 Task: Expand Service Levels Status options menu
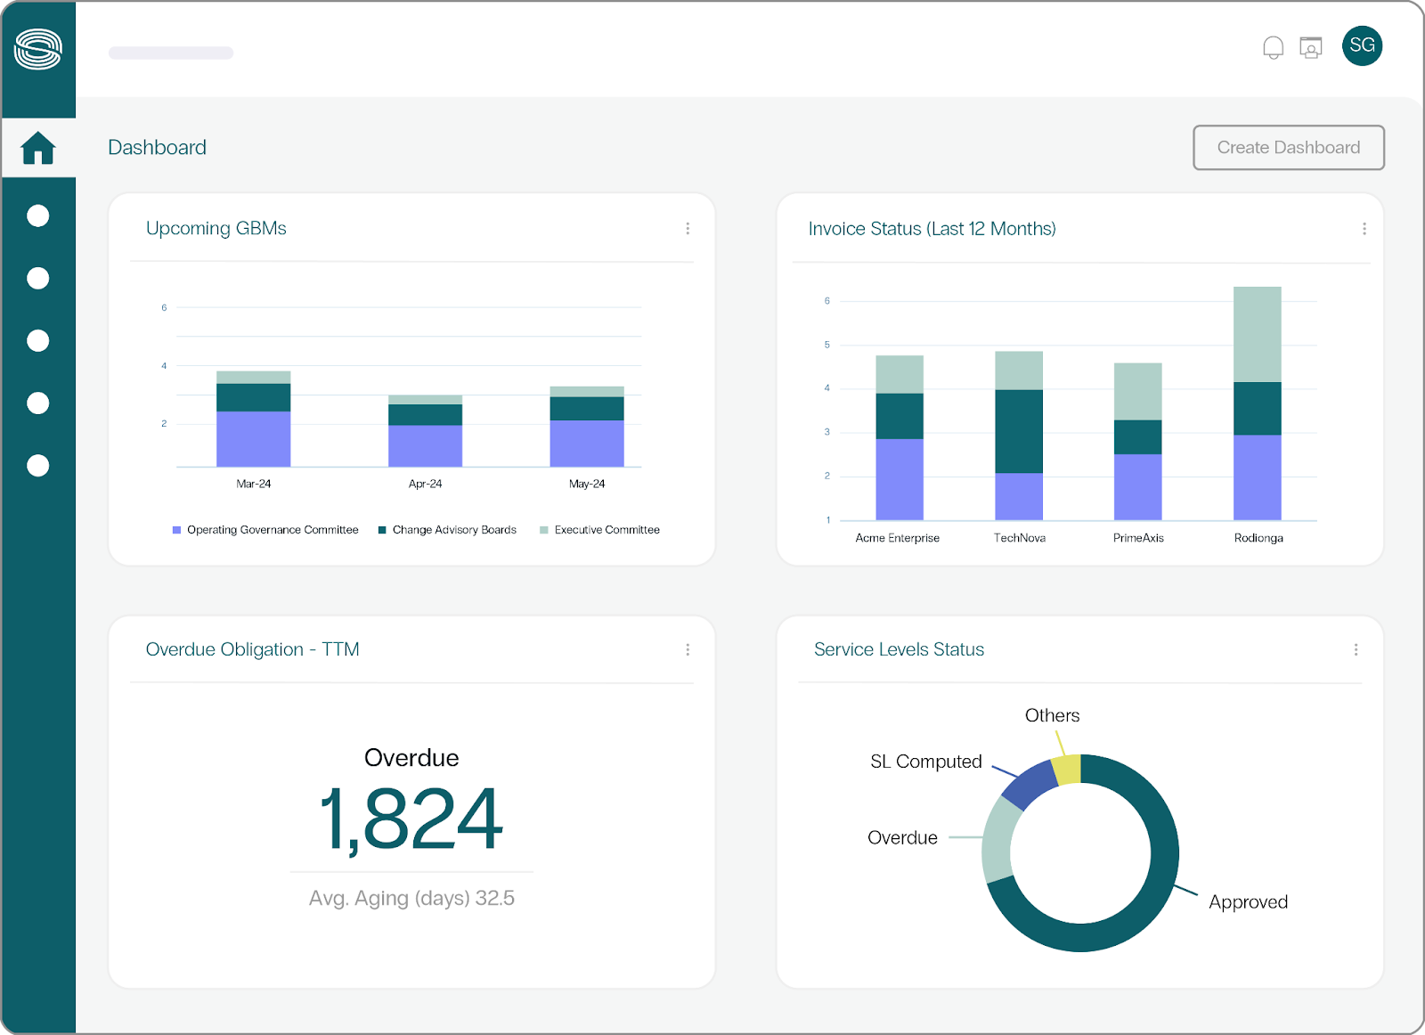pos(1356,650)
